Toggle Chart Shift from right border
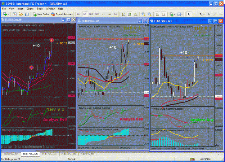The width and height of the screenshot is (225, 162). click(x=164, y=14)
